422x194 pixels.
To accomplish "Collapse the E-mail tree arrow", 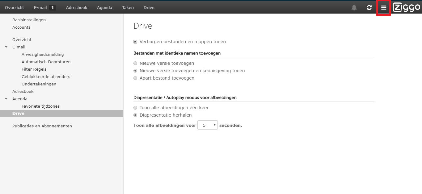I will [6, 47].
